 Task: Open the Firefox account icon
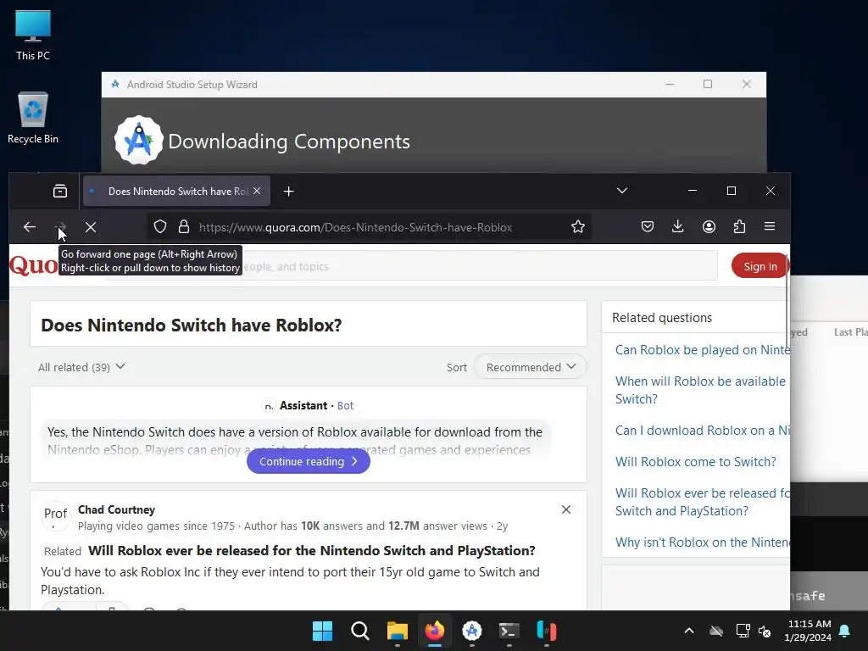coord(709,226)
